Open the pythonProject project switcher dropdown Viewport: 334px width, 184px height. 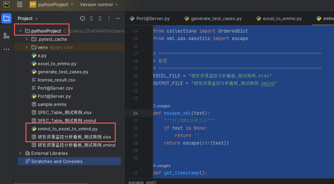(51, 4)
